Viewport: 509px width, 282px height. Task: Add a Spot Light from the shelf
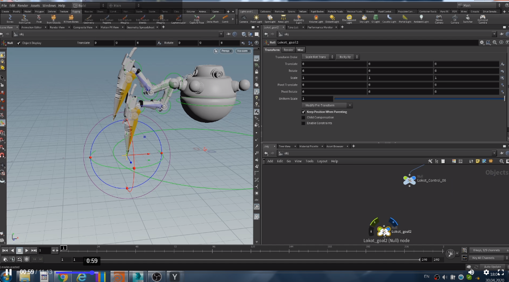coord(270,18)
